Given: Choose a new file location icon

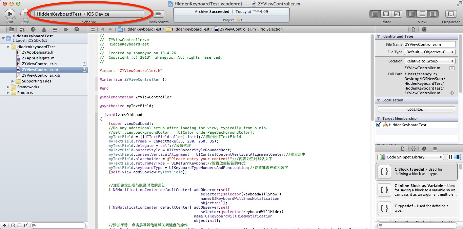Looking at the screenshot, I should click(x=452, y=68).
